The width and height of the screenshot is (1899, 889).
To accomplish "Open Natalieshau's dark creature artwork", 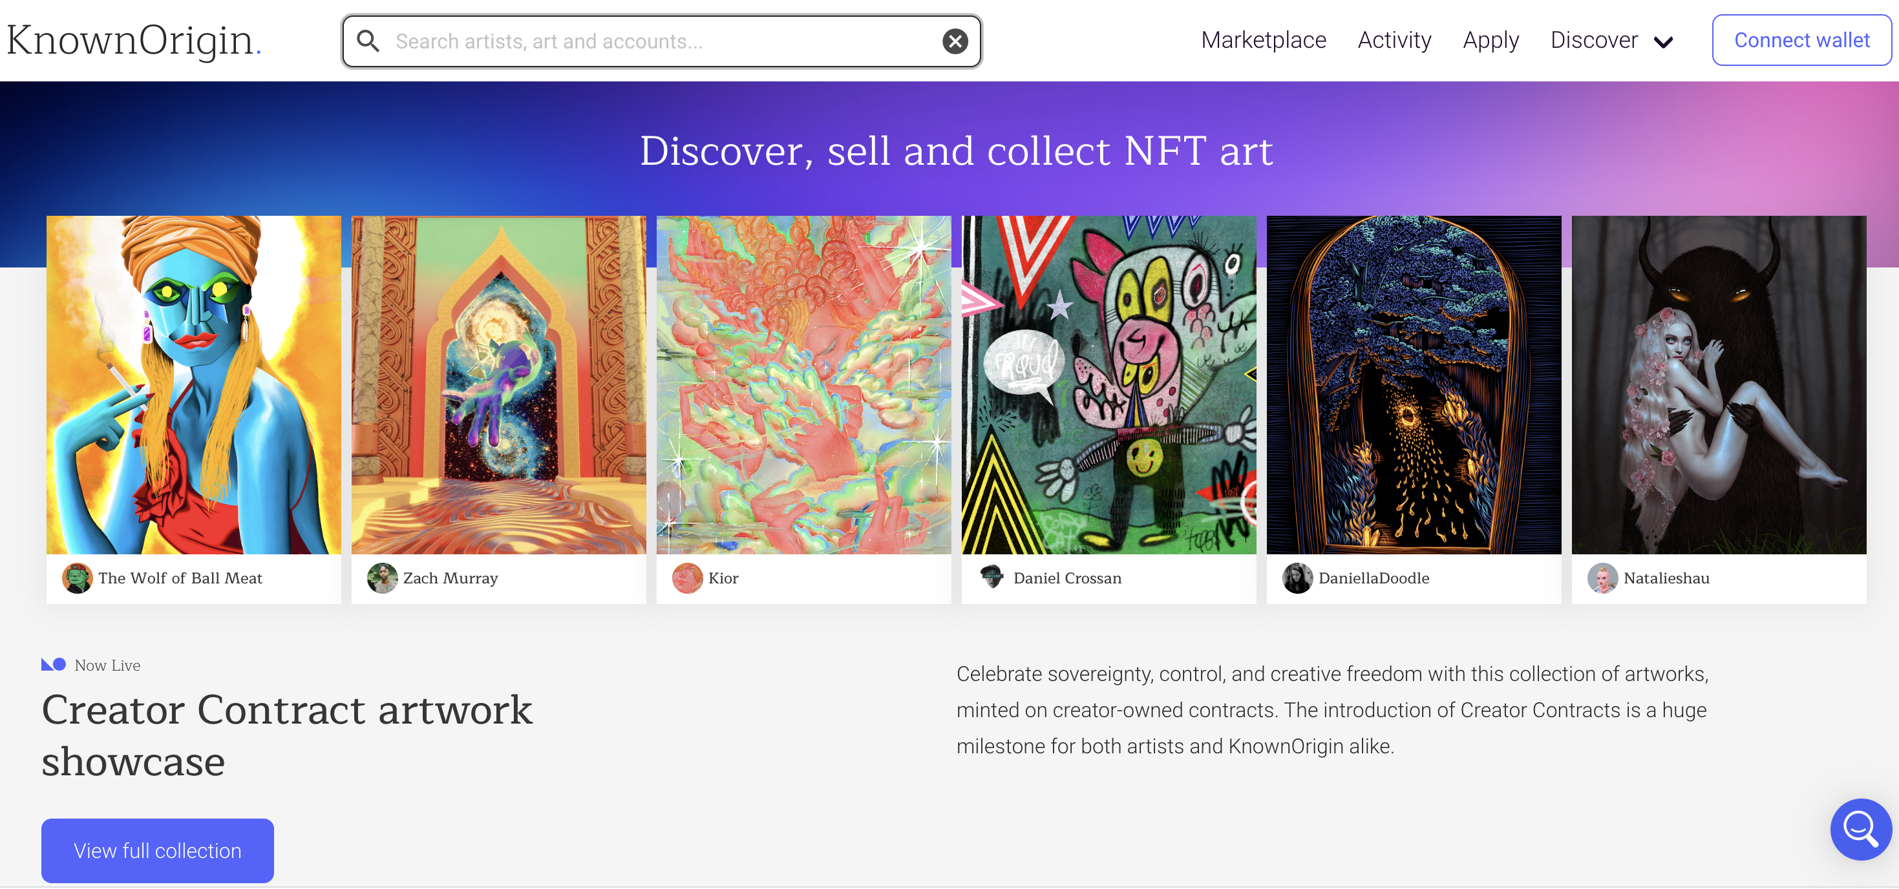I will point(1719,384).
